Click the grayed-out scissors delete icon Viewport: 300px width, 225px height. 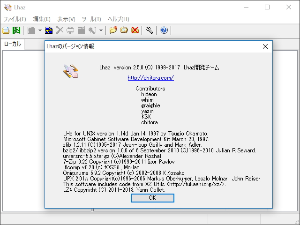click(x=60, y=30)
